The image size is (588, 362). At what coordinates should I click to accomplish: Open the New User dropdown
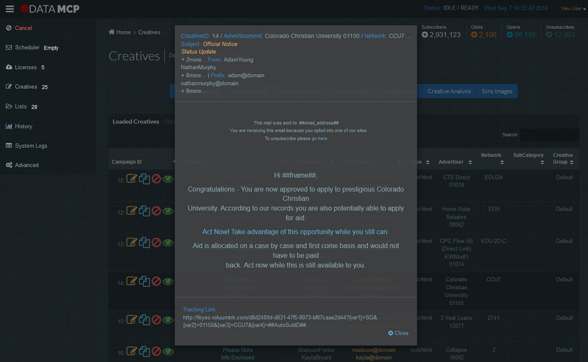click(573, 8)
